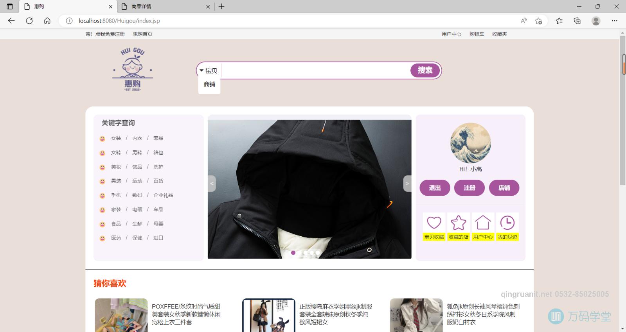
Task: Click the 亲！点我免费注册 link
Action: coord(105,34)
